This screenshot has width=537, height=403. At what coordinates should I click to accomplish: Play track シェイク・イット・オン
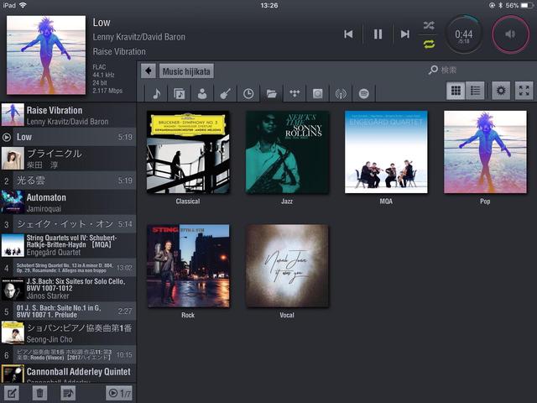pyautogui.click(x=68, y=224)
